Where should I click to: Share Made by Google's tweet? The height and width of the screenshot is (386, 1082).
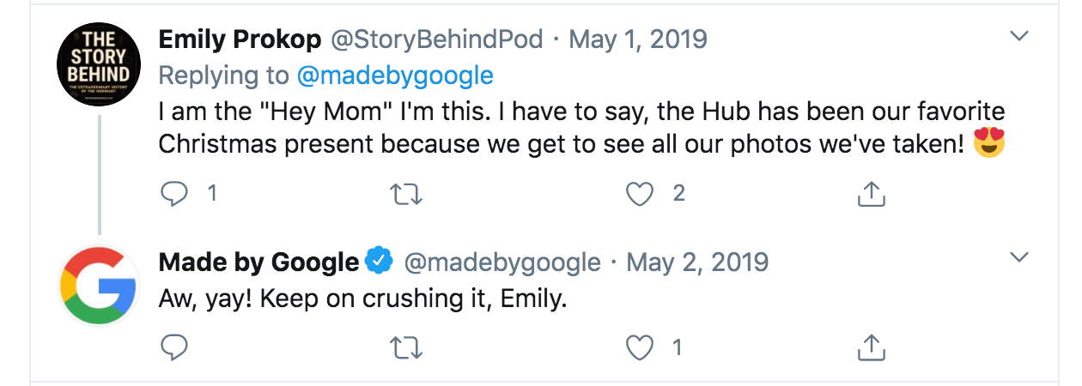[872, 347]
